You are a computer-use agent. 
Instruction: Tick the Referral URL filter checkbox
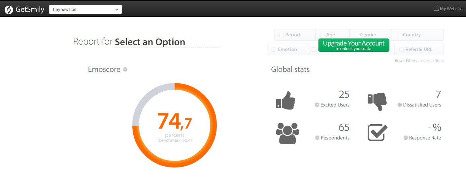(401, 49)
